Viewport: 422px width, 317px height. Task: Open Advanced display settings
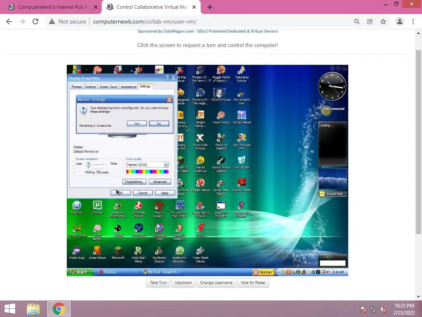tap(160, 182)
